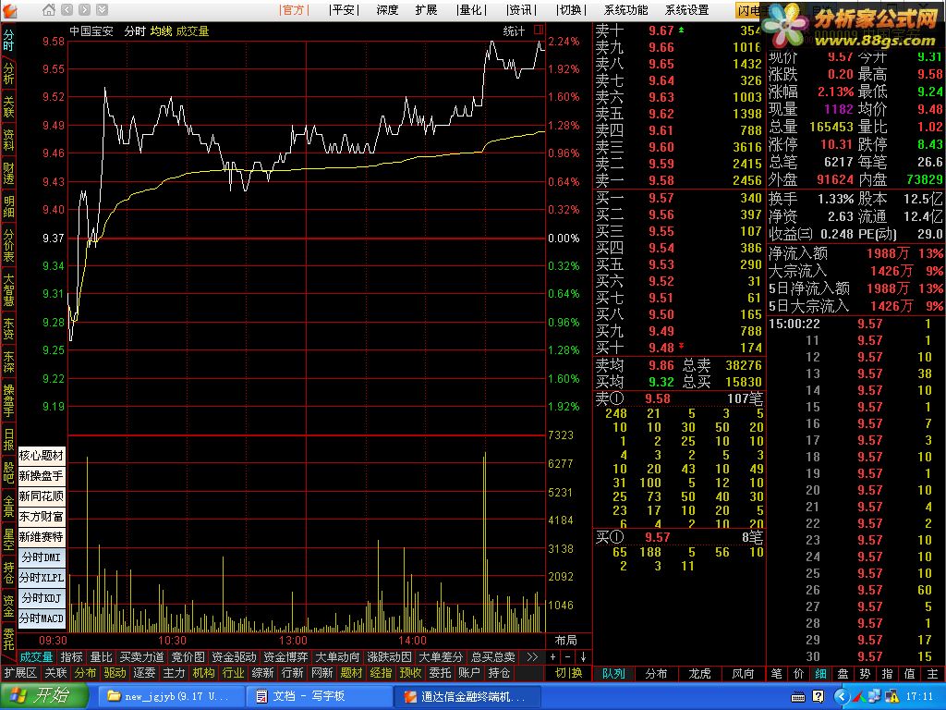Viewport: 946px width, 710px height.
Task: Select the 队列 tab under the order queue
Action: point(613,673)
